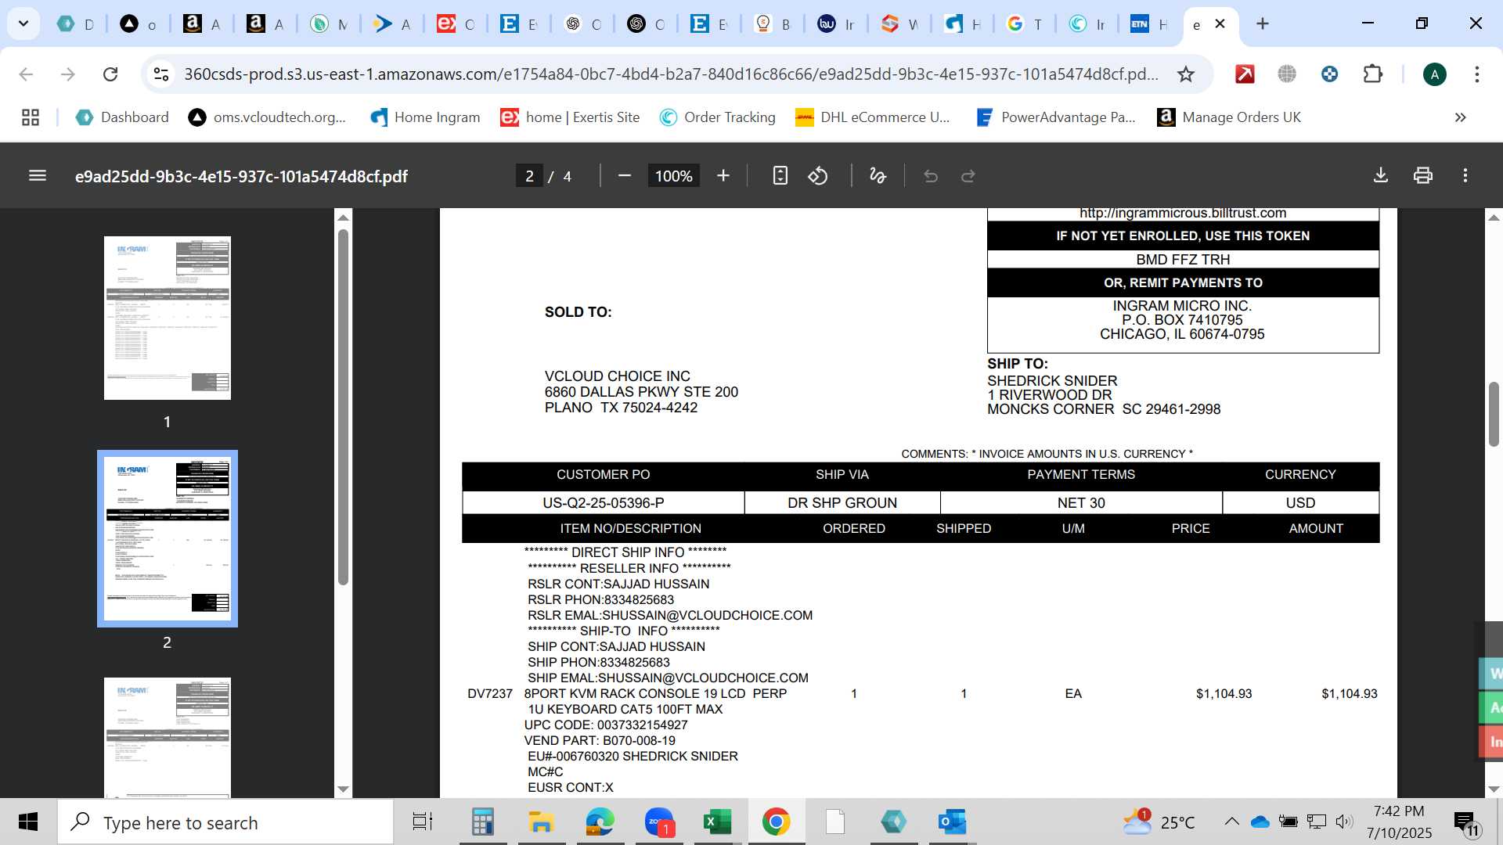1503x845 pixels.
Task: Open Zoom from the taskbar
Action: (x=659, y=822)
